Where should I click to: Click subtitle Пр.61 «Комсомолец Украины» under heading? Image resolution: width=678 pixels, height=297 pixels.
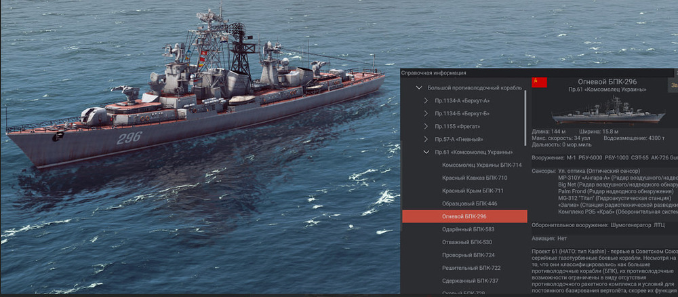pos(607,90)
